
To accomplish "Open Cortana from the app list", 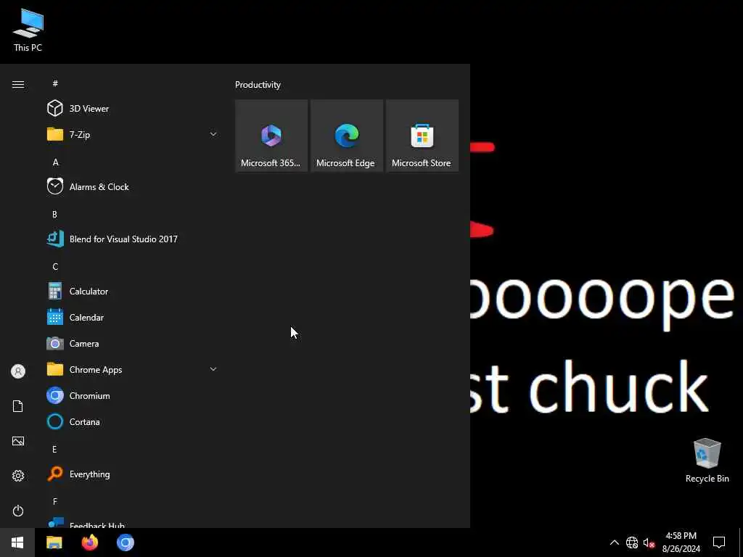I will point(132,421).
